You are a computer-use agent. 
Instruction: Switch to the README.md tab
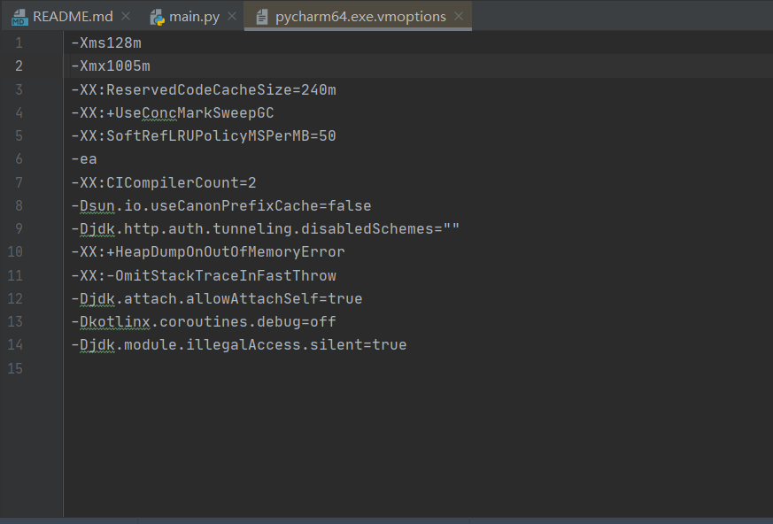[x=71, y=16]
